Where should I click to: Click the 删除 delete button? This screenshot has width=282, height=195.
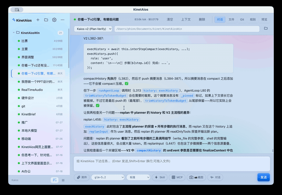[202, 19]
